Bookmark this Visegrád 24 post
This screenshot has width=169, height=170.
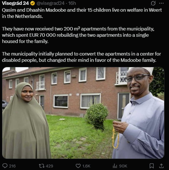click(152, 166)
